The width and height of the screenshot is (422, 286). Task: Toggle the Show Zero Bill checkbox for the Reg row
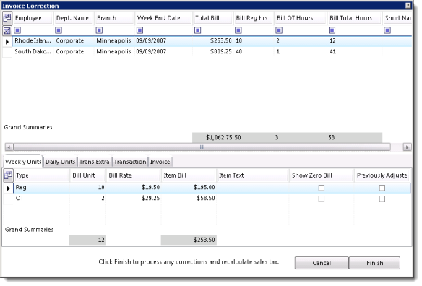(322, 188)
